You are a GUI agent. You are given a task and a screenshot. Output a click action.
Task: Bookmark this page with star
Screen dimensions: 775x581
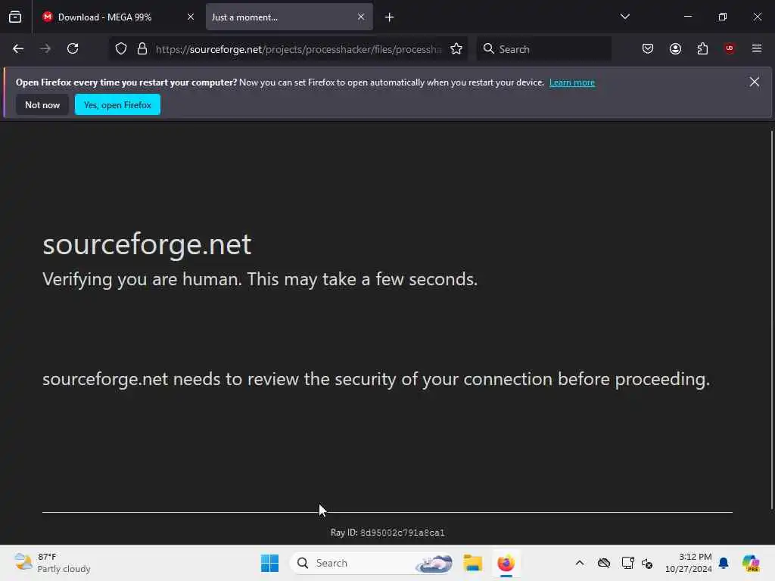(456, 49)
